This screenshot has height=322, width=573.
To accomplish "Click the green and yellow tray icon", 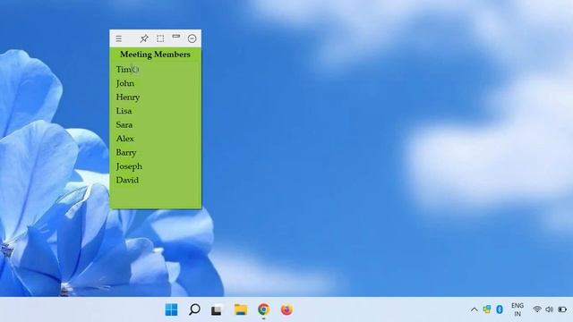I will [487, 309].
